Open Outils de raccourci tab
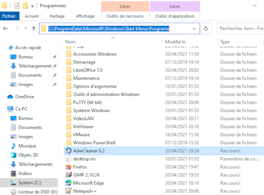264x195 pixels. click(125, 16)
